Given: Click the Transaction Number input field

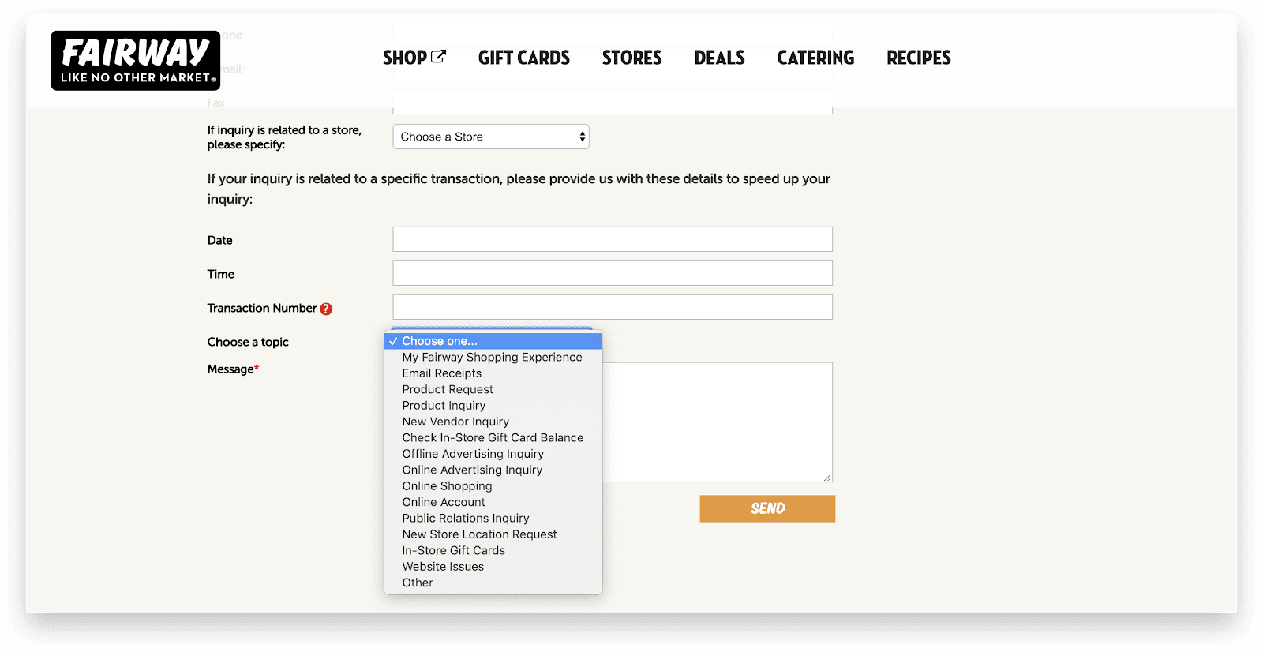Looking at the screenshot, I should point(613,307).
